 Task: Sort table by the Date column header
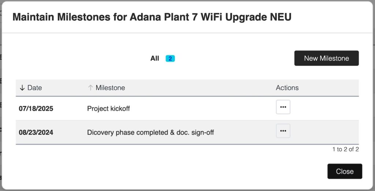pyautogui.click(x=34, y=88)
